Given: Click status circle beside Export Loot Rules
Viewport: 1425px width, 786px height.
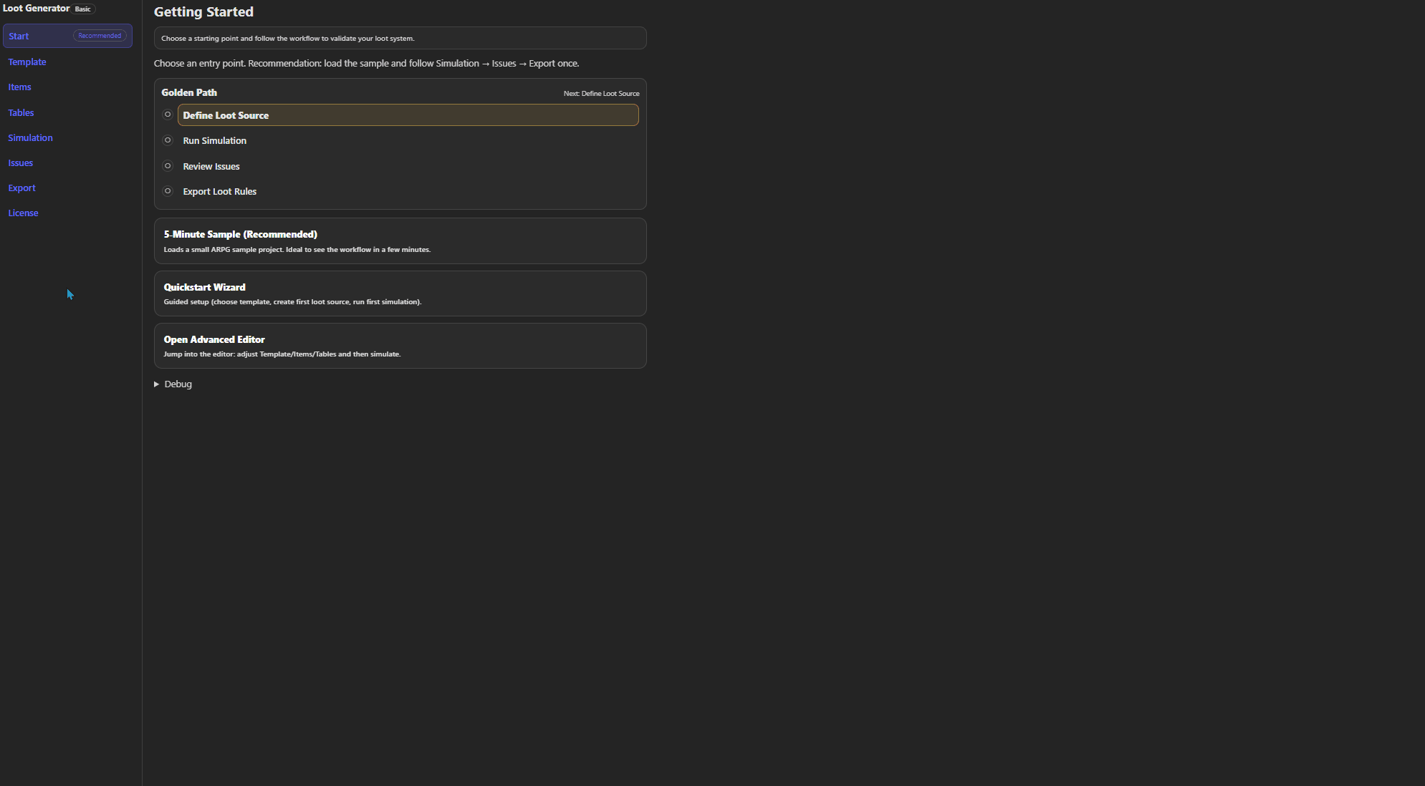Looking at the screenshot, I should (x=168, y=191).
